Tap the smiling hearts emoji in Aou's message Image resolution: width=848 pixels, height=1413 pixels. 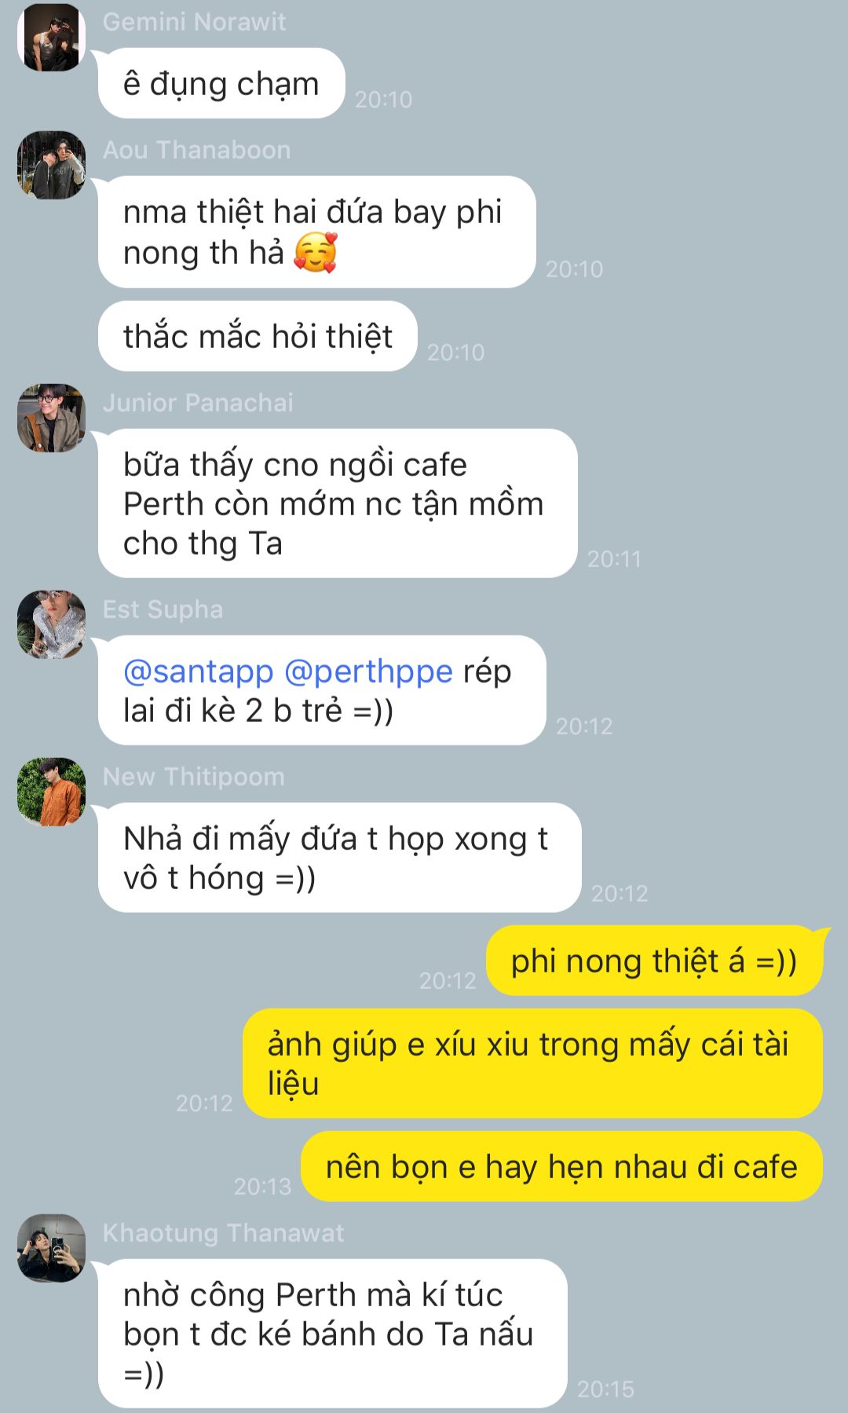pos(316,253)
